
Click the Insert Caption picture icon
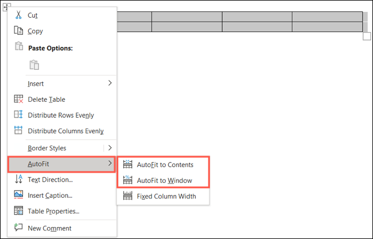click(18, 196)
